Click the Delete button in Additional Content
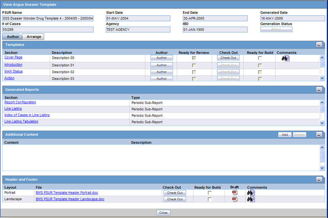This screenshot has width=328, height=218. (x=299, y=135)
